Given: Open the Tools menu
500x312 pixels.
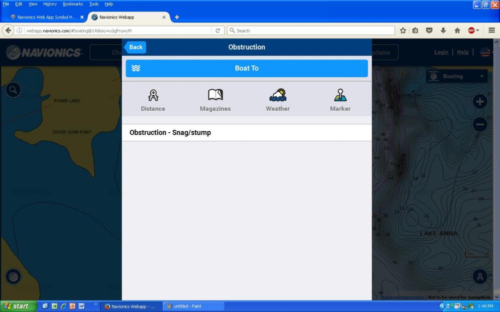Looking at the screenshot, I should click(x=94, y=4).
